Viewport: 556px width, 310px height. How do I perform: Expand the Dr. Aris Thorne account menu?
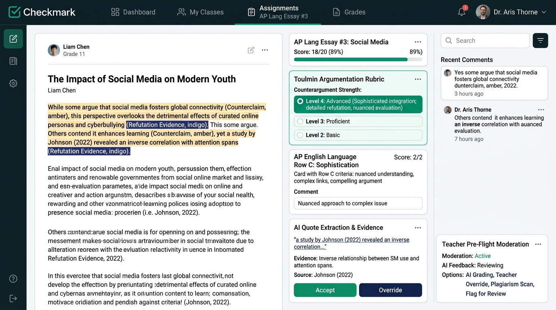click(544, 12)
